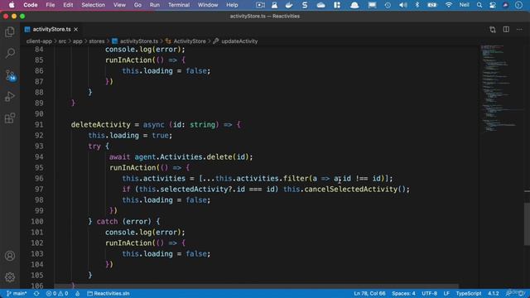Click the app breadcrumb segment
This screenshot has height=298, width=530.
click(77, 41)
